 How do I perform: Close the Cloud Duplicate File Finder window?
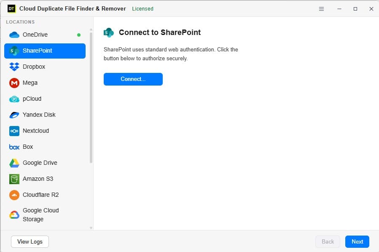[371, 9]
